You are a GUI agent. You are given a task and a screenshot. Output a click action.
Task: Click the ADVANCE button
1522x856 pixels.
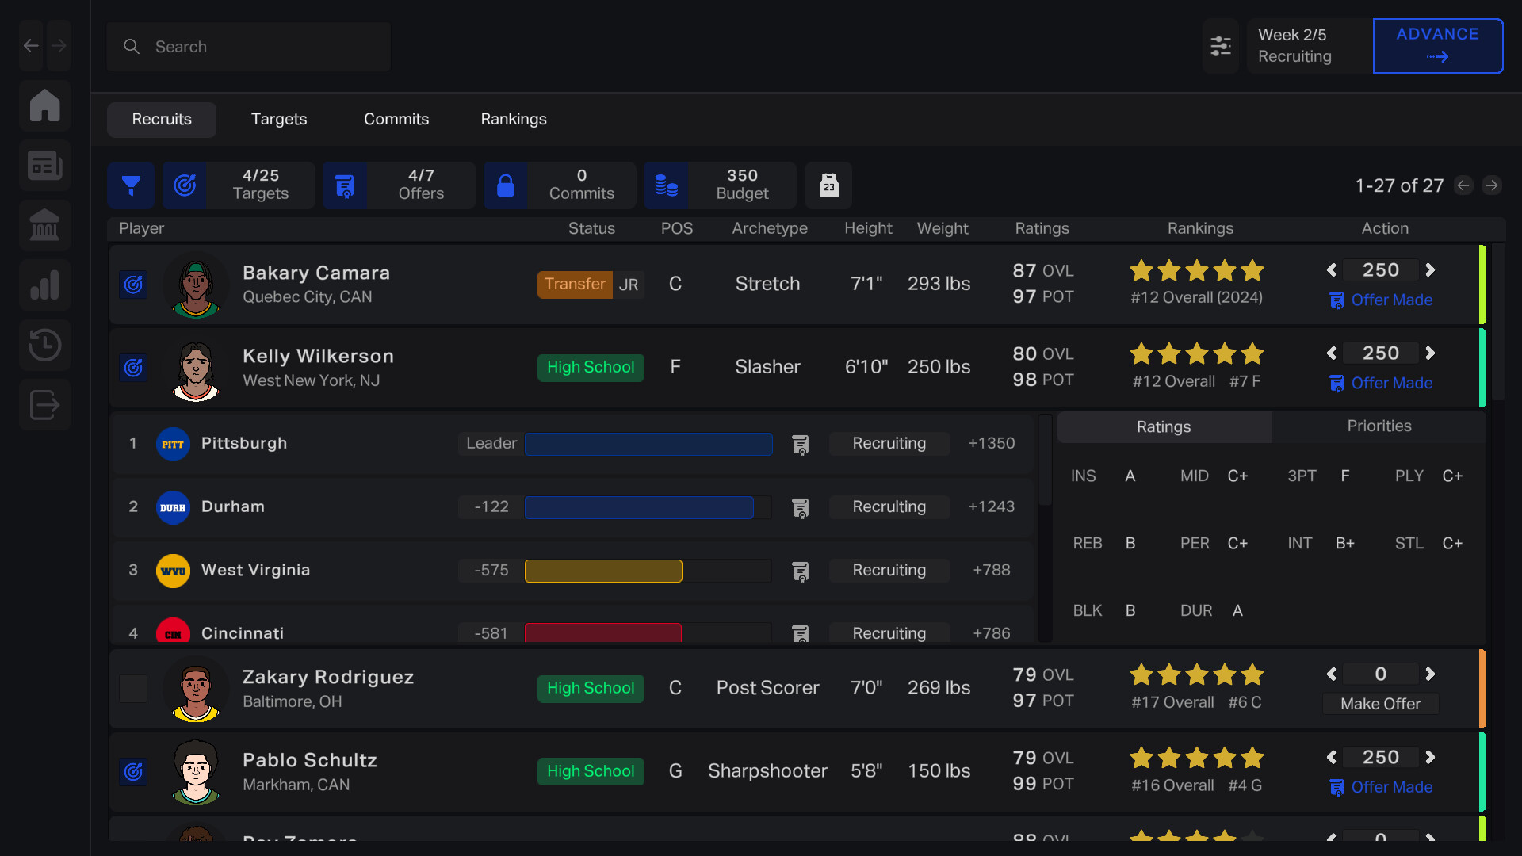[1437, 45]
